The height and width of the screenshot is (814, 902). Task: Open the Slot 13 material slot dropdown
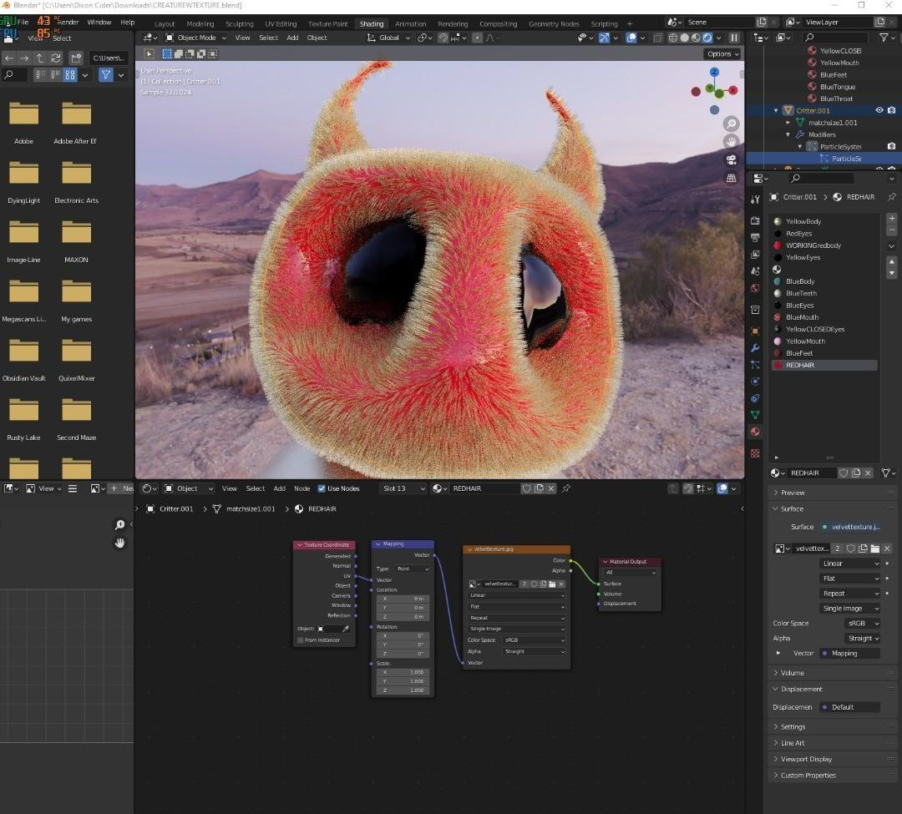403,488
